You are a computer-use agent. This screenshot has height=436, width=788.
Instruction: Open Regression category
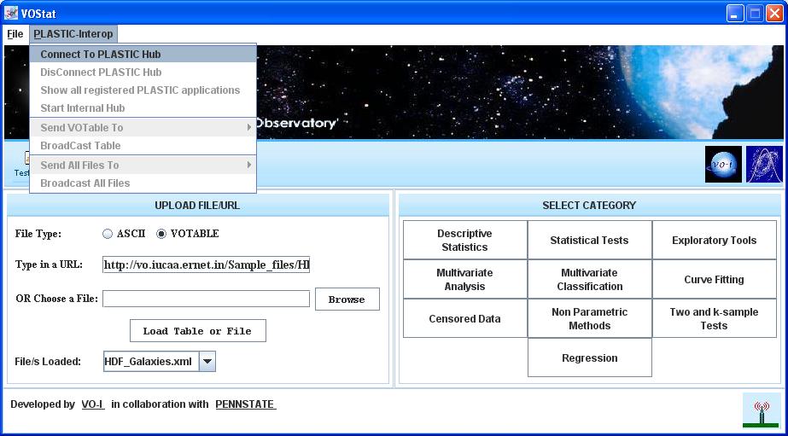click(589, 358)
